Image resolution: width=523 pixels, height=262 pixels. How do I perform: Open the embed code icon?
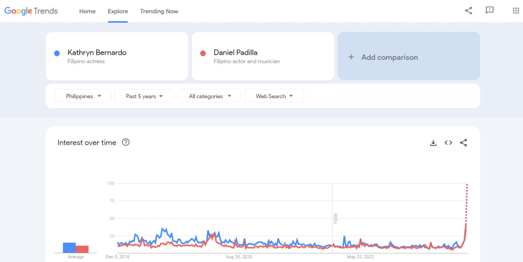pos(448,143)
